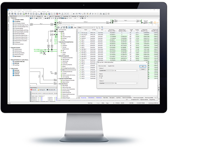Click the delete trash icon in Network Model Manager toolbar
Image resolution: width=197 pixels, height=147 pixels.
click(x=64, y=27)
